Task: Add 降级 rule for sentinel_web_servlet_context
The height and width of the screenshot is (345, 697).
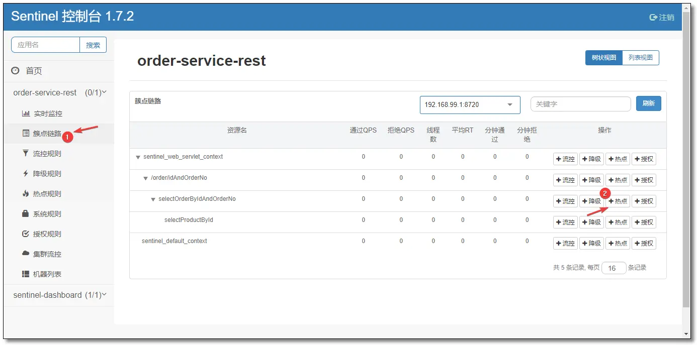Action: (x=591, y=159)
